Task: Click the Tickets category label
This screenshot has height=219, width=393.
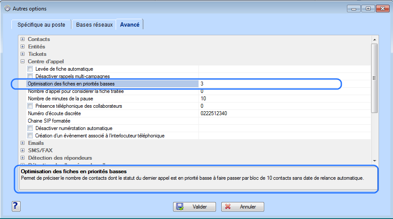Action: pos(37,54)
